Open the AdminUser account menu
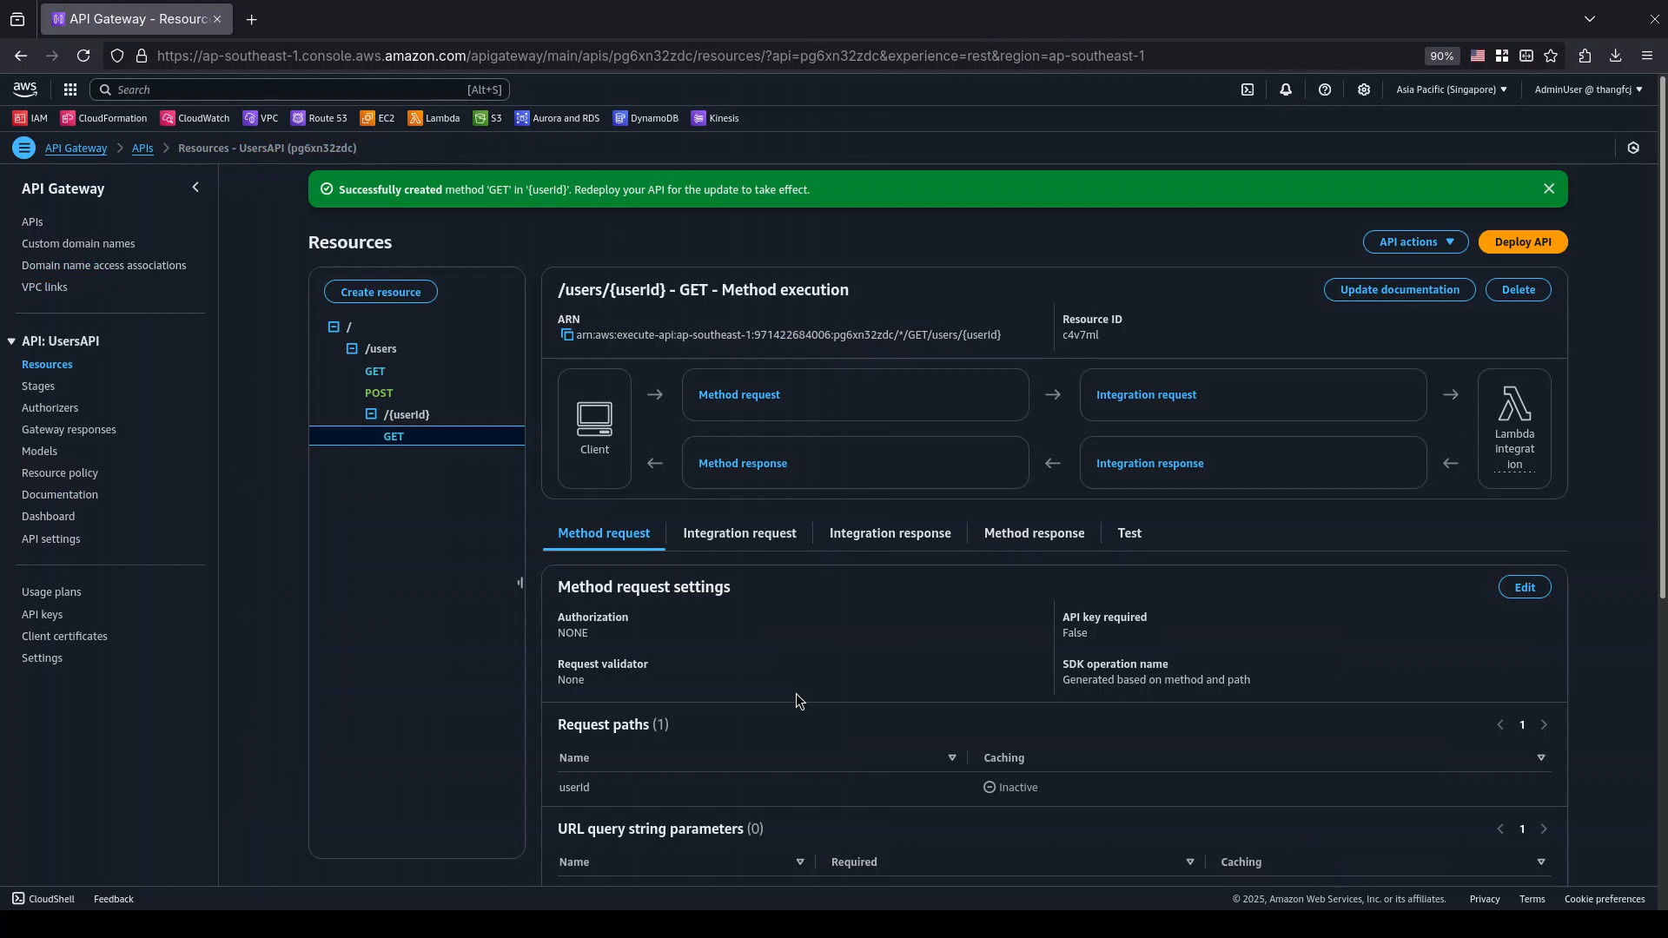 (1588, 89)
